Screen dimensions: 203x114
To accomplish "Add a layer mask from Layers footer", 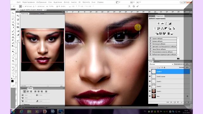I will [175, 102].
